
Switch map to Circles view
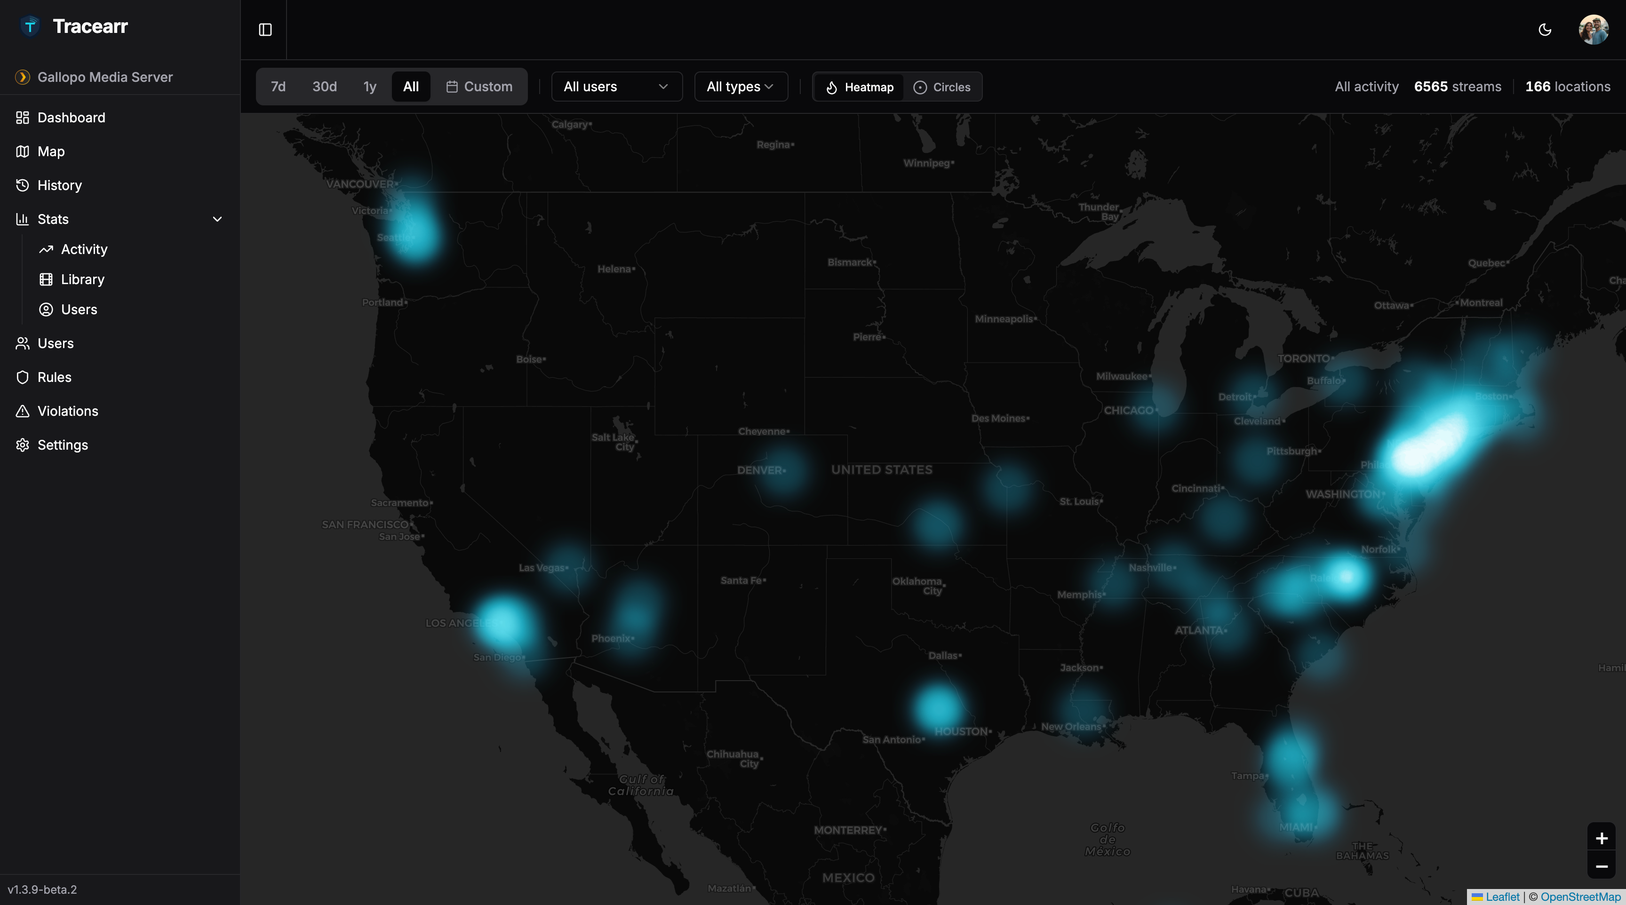tap(943, 87)
